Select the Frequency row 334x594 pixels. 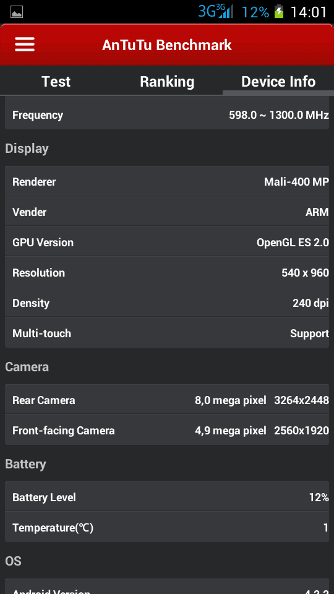167,115
